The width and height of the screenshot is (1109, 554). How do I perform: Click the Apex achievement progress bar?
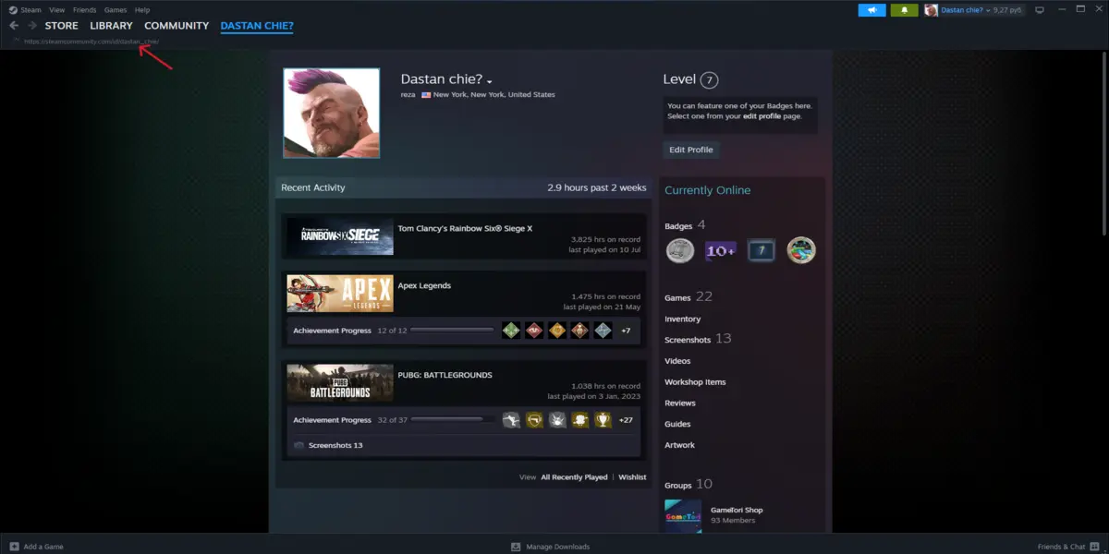point(452,331)
